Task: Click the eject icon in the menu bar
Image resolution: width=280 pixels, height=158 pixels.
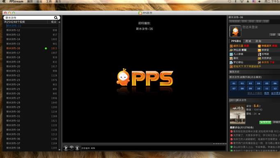Action: click(x=248, y=1)
